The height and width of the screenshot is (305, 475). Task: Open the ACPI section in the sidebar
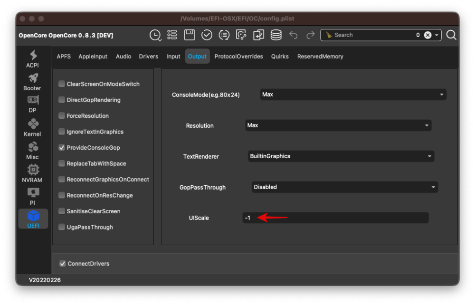[32, 59]
